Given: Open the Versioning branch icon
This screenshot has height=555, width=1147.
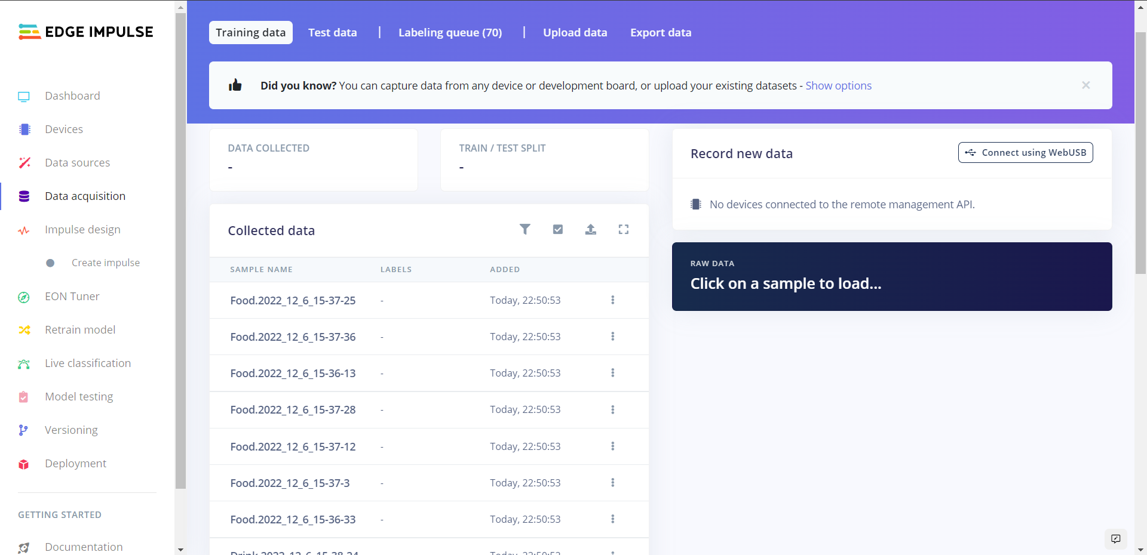Looking at the screenshot, I should [24, 430].
